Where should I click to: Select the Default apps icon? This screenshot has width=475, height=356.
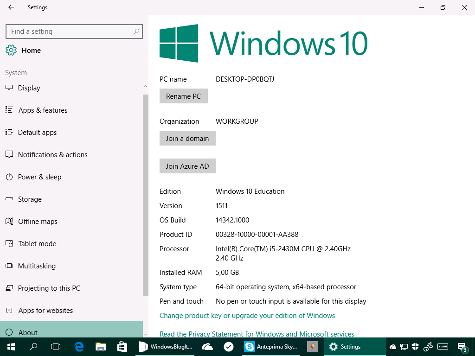coord(9,132)
